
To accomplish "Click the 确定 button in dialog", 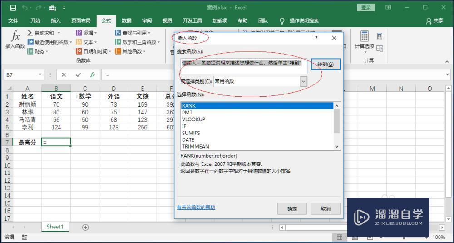I will [292, 209].
